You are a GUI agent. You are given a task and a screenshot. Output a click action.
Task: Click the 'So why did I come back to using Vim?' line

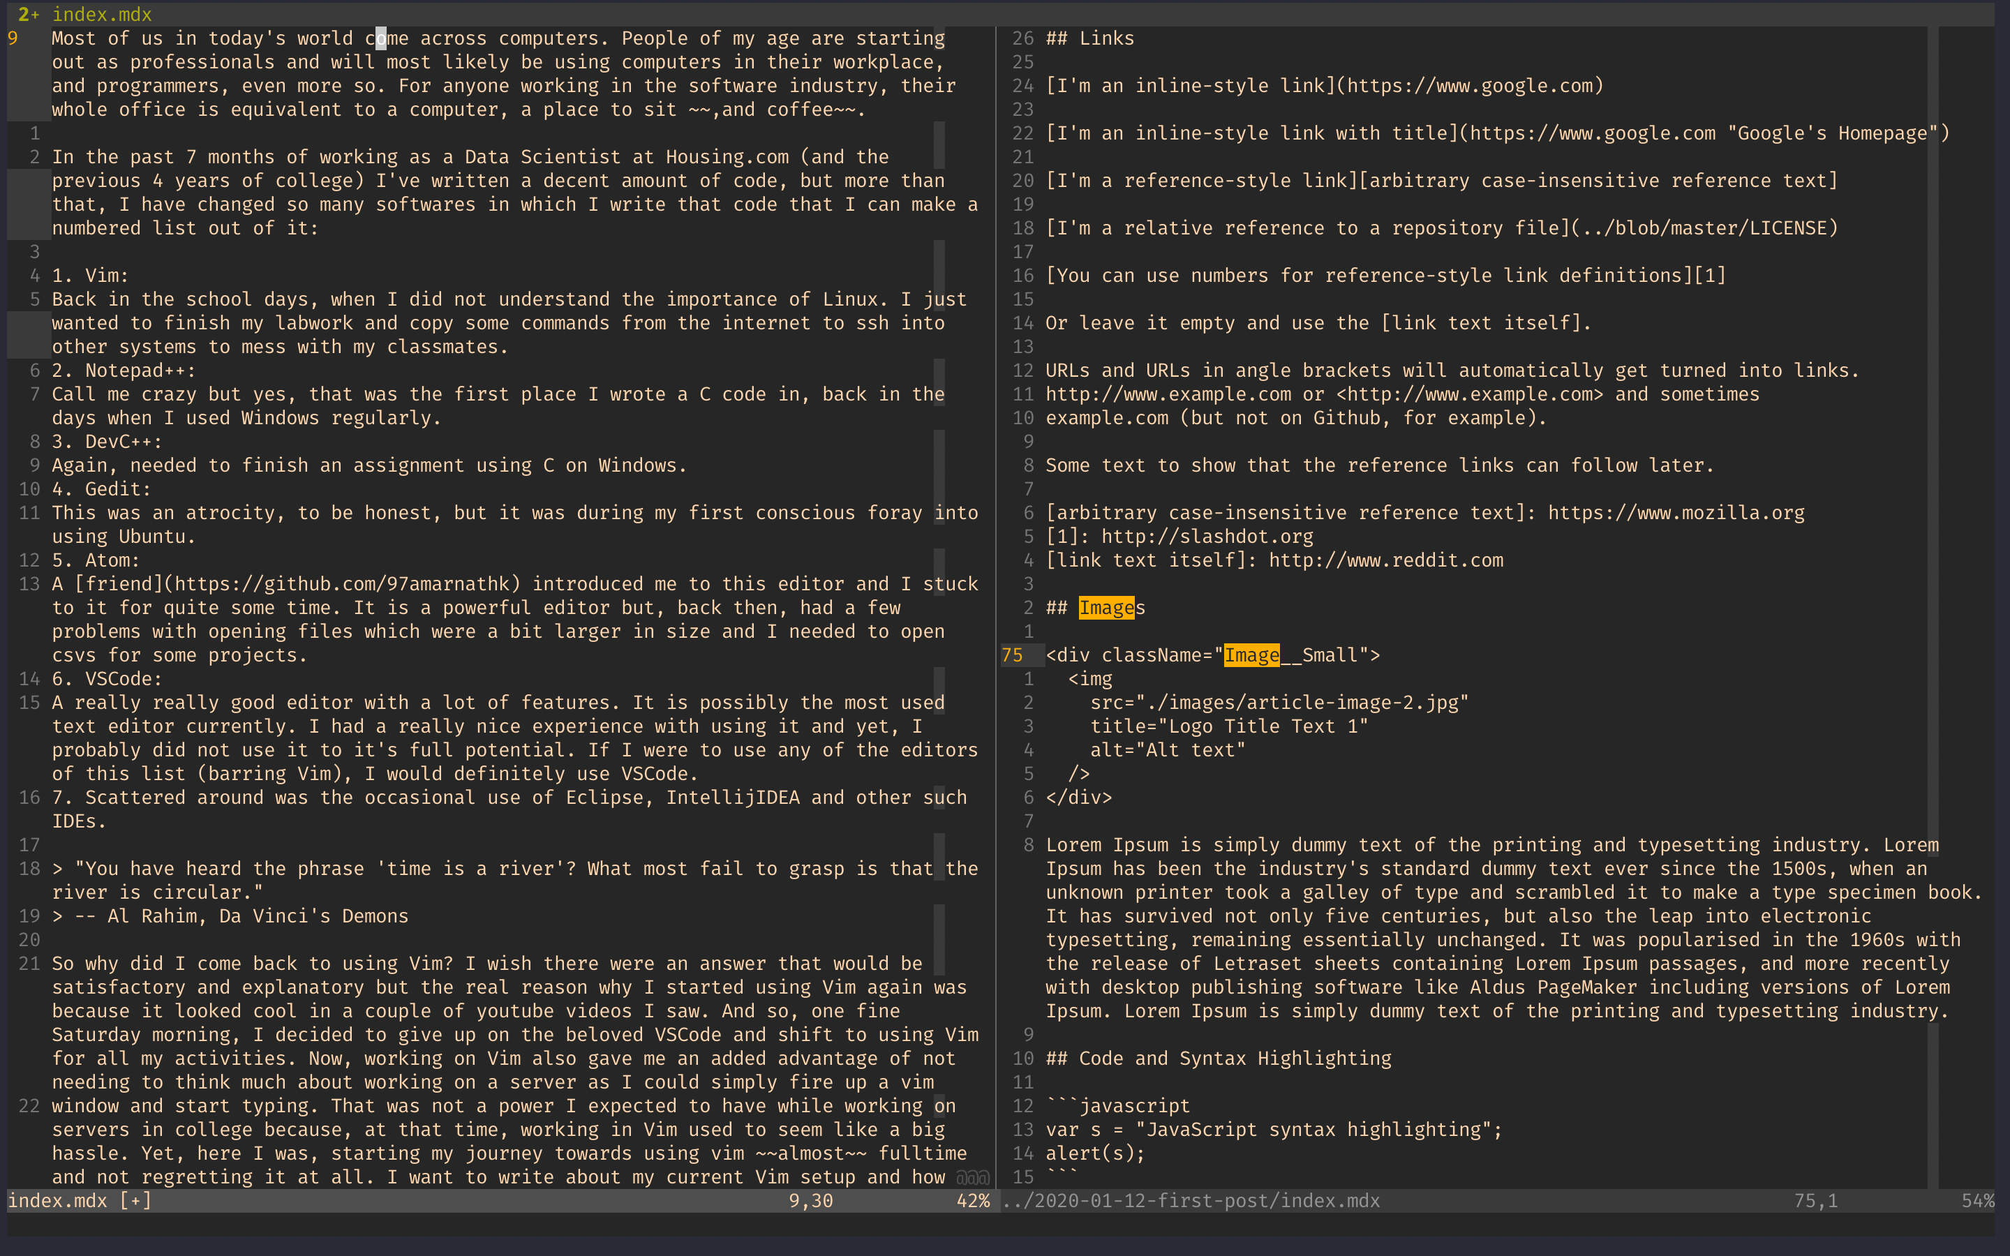(486, 964)
